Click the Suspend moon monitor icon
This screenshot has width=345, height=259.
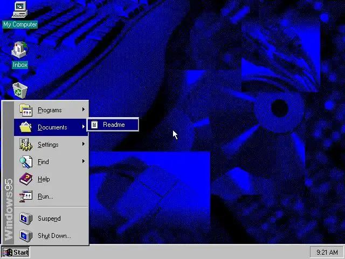click(x=26, y=218)
